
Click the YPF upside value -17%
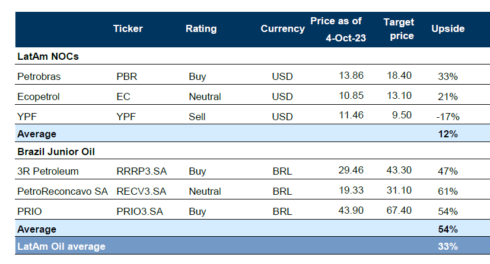tap(447, 117)
